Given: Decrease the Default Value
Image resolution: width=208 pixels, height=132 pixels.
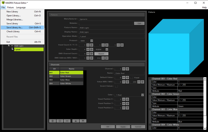Looking at the screenshot, I should click(124, 77).
